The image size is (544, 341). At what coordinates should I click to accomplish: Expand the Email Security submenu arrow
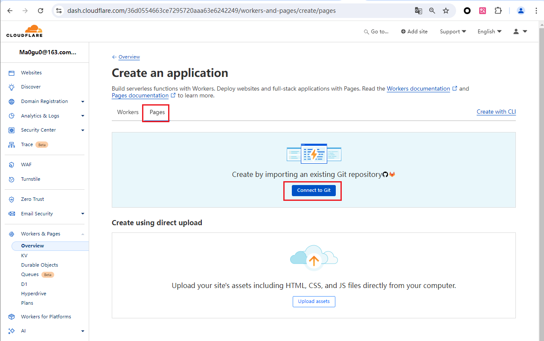click(83, 214)
